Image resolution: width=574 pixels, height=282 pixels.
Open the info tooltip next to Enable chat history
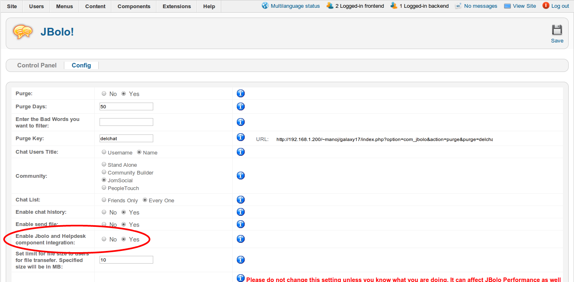tap(240, 212)
